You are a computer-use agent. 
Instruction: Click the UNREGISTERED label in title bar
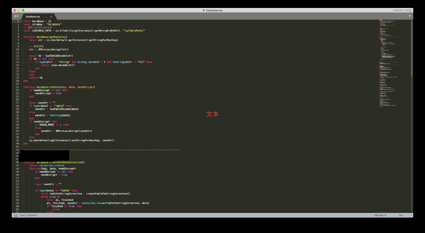click(402, 10)
